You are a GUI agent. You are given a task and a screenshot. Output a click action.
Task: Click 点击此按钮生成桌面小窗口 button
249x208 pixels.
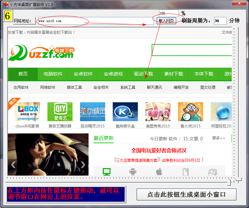tap(187, 194)
